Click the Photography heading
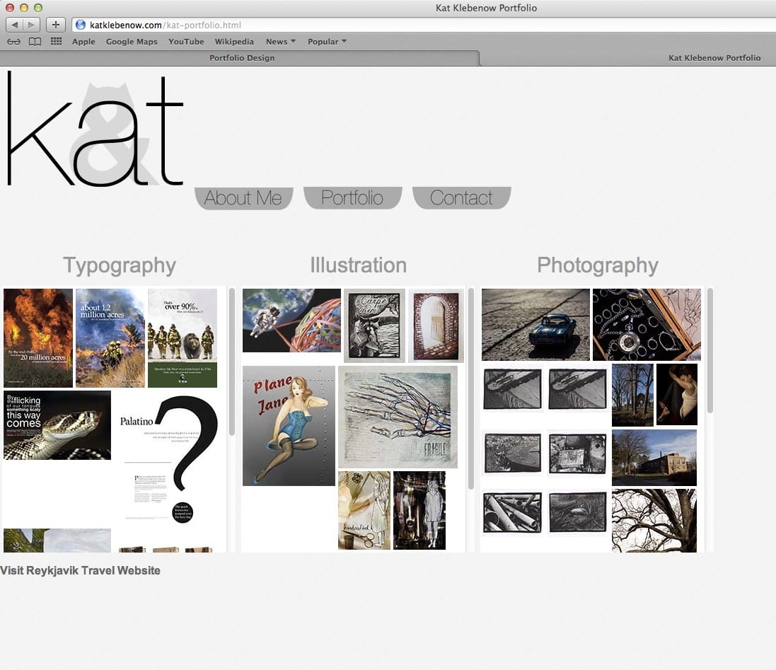Screen dimensions: 776x670 point(597,266)
